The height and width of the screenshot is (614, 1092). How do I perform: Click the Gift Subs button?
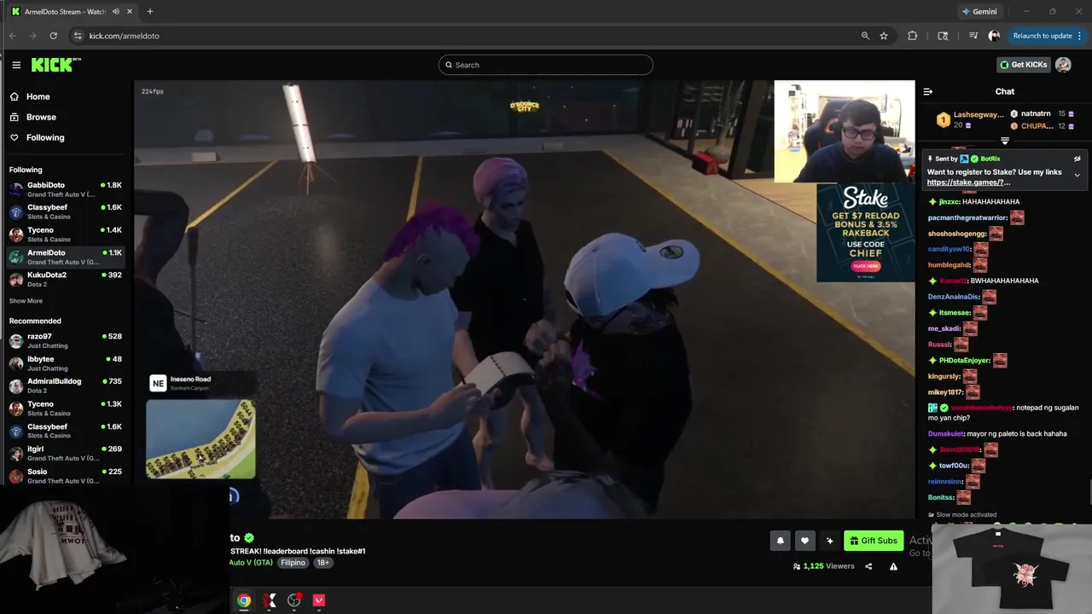click(874, 541)
